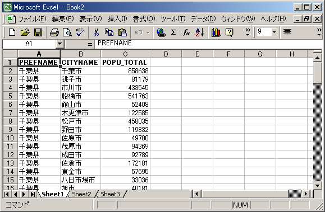Image resolution: width=325 pixels, height=212 pixels.
Task: Open the 書式(O) menu
Action: pyautogui.click(x=144, y=19)
